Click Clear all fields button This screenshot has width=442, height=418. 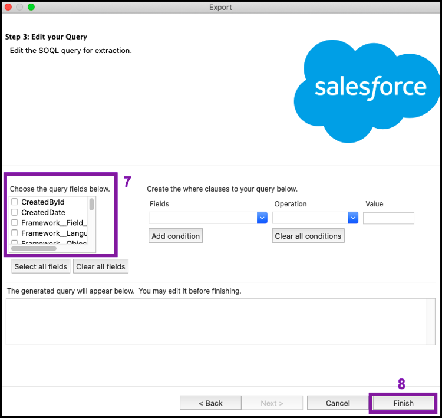101,266
